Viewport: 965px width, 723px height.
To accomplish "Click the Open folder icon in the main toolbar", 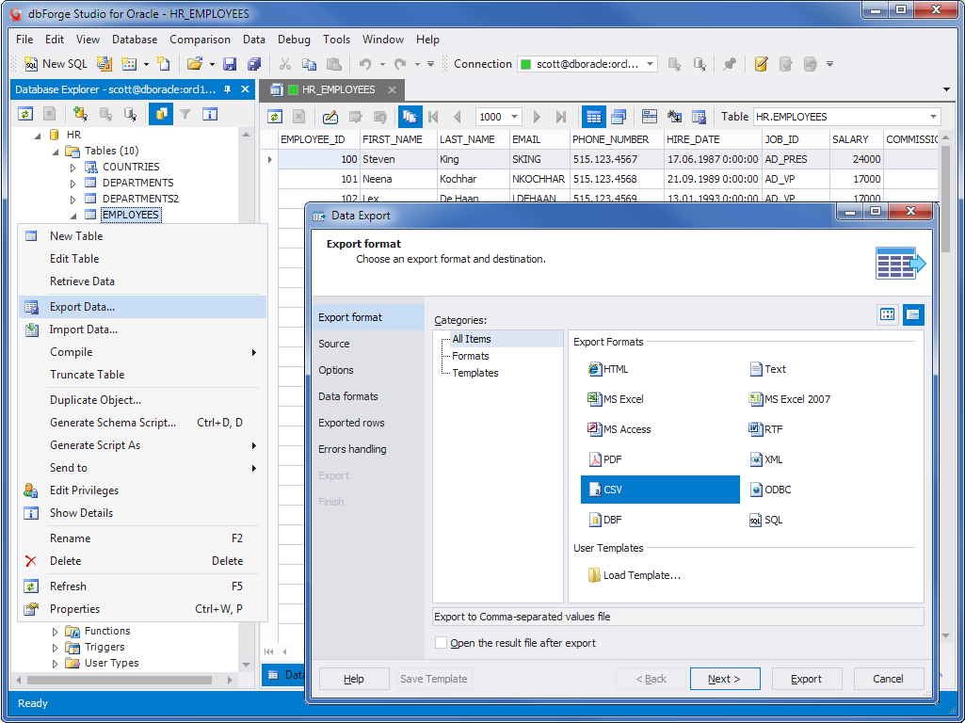I will point(195,64).
